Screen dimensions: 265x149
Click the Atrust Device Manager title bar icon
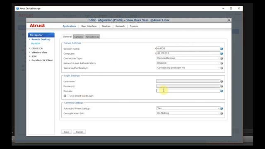[x=17, y=8]
